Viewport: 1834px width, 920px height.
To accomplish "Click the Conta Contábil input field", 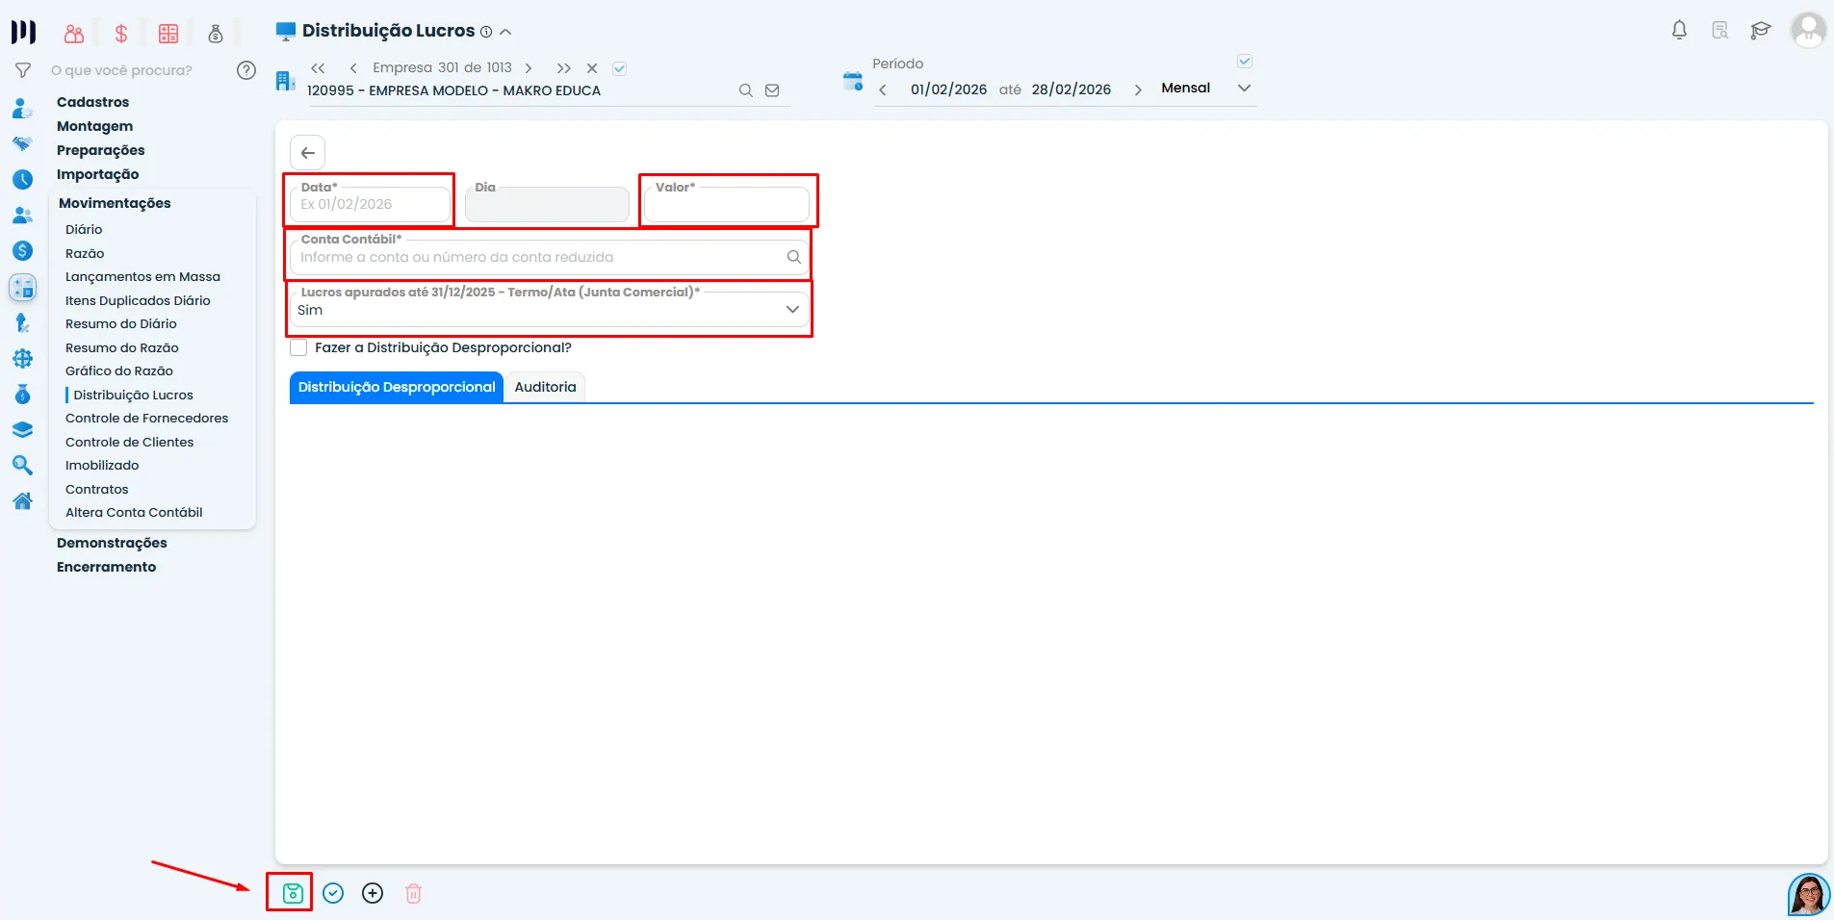I will point(550,257).
